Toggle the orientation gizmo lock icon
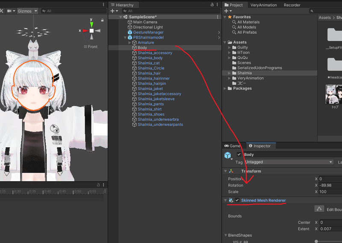Viewport: 342px width, 243px height. 102,20
